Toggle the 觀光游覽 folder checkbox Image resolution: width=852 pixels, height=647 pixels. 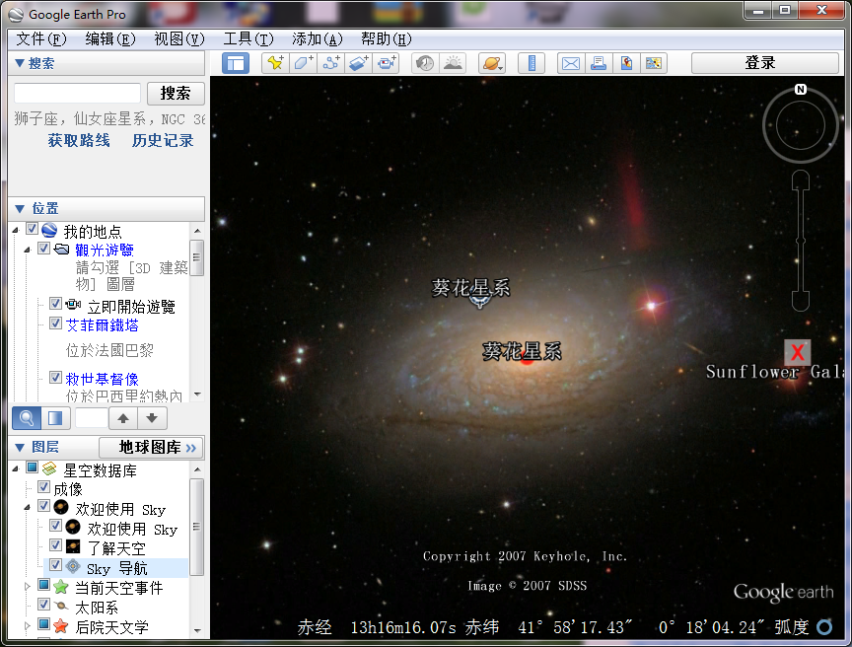click(x=44, y=249)
